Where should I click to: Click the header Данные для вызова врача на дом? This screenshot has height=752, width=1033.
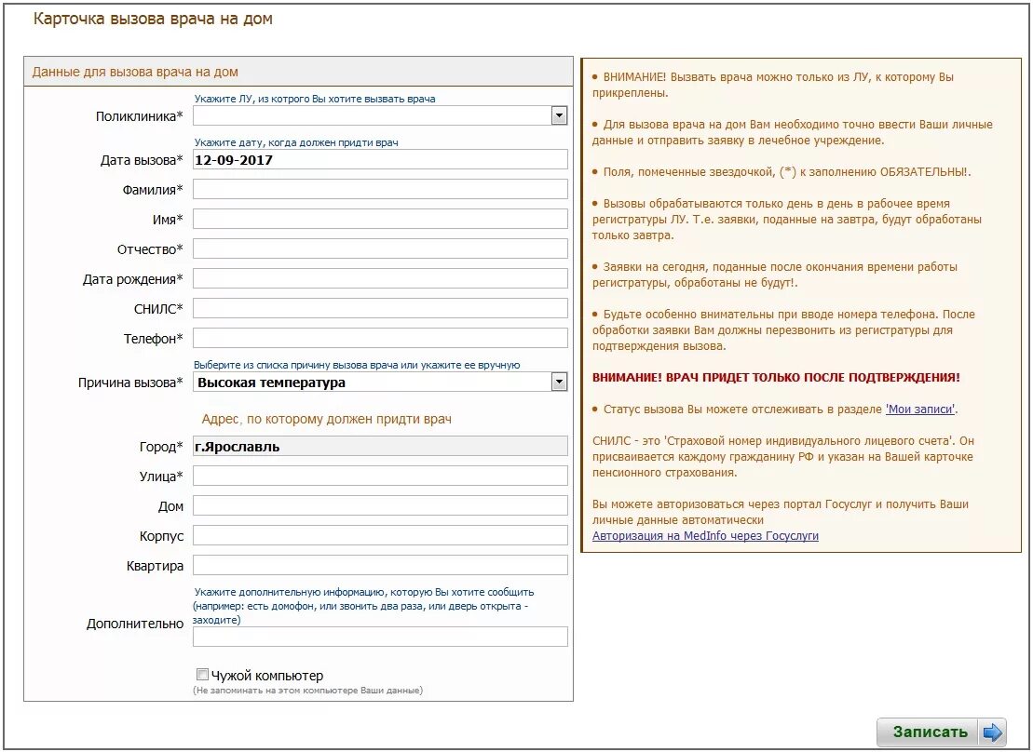[135, 72]
